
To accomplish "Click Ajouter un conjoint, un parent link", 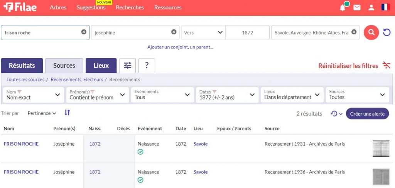I will tap(180, 47).
